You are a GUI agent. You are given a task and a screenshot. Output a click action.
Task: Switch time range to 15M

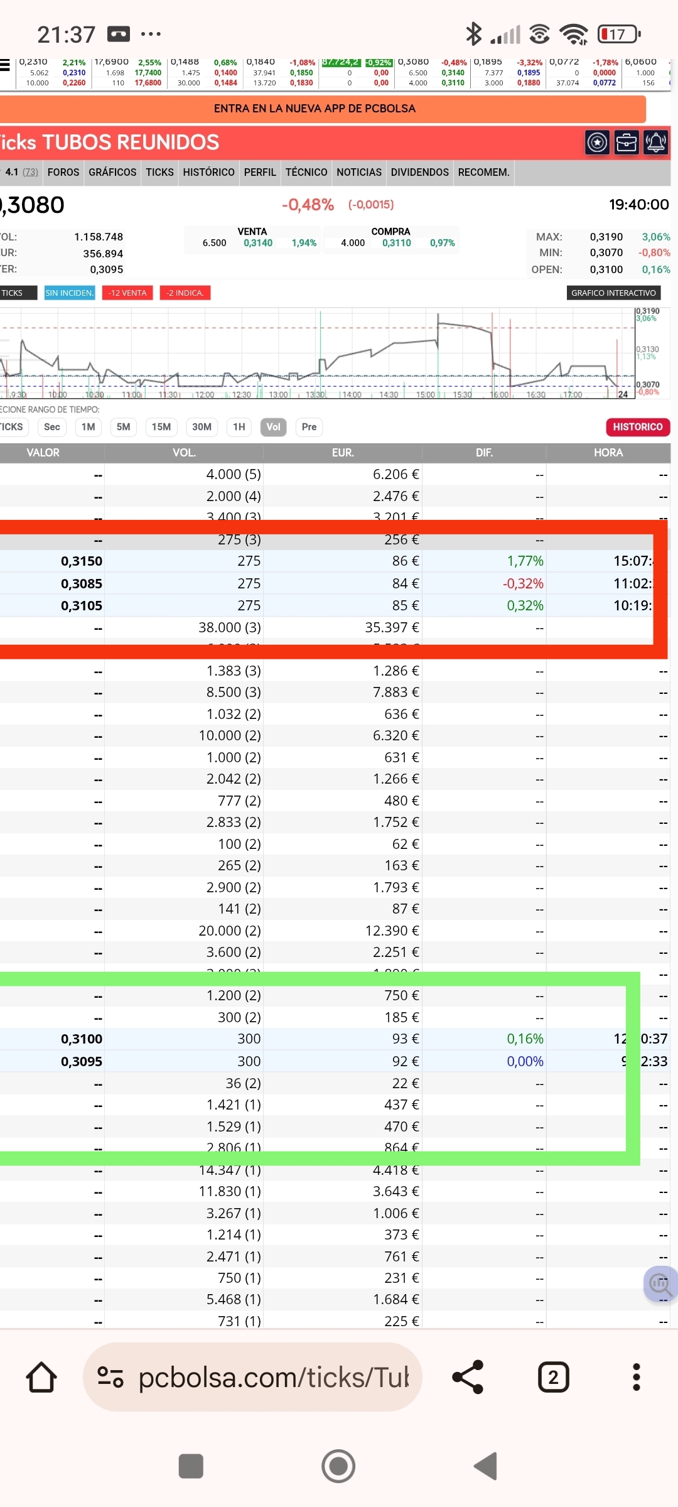[x=161, y=427]
